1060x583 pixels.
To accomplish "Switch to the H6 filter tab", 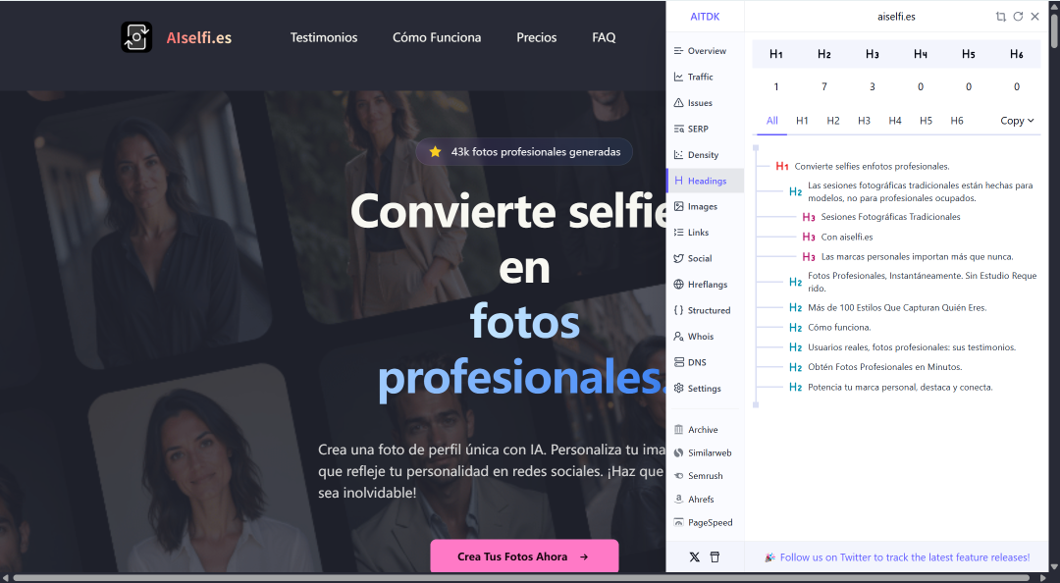I will [957, 121].
